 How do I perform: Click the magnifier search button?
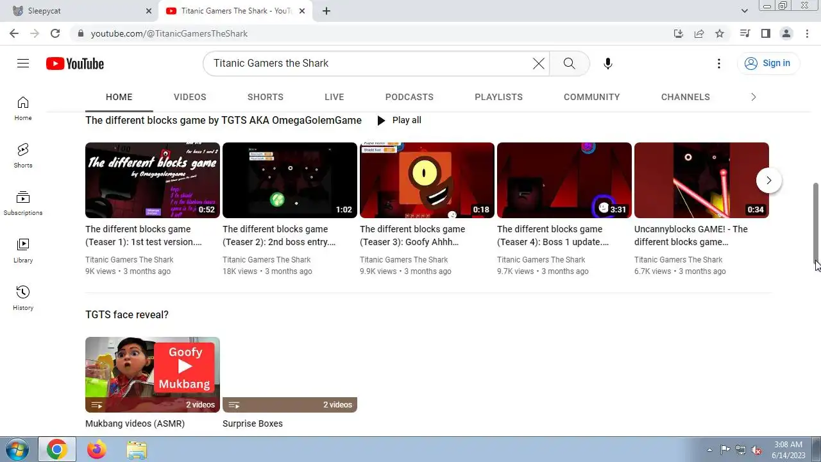[x=569, y=63]
